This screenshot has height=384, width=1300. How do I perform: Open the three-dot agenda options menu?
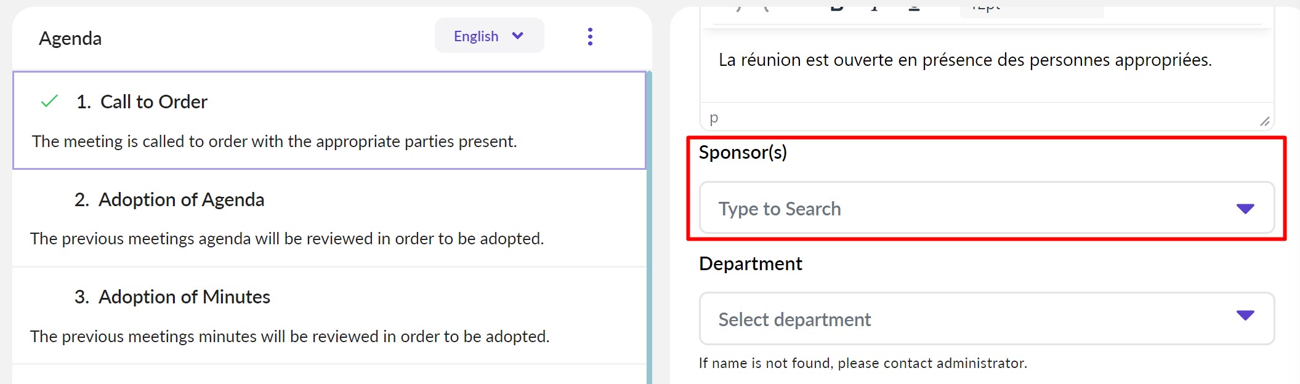coord(590,37)
